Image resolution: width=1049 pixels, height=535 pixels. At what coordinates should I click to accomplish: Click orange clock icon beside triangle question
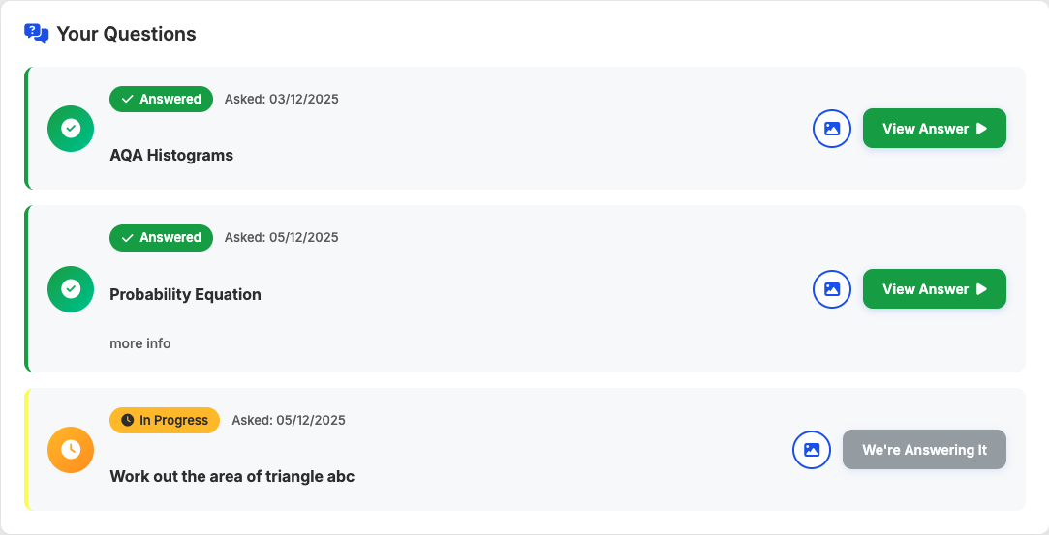pyautogui.click(x=71, y=450)
